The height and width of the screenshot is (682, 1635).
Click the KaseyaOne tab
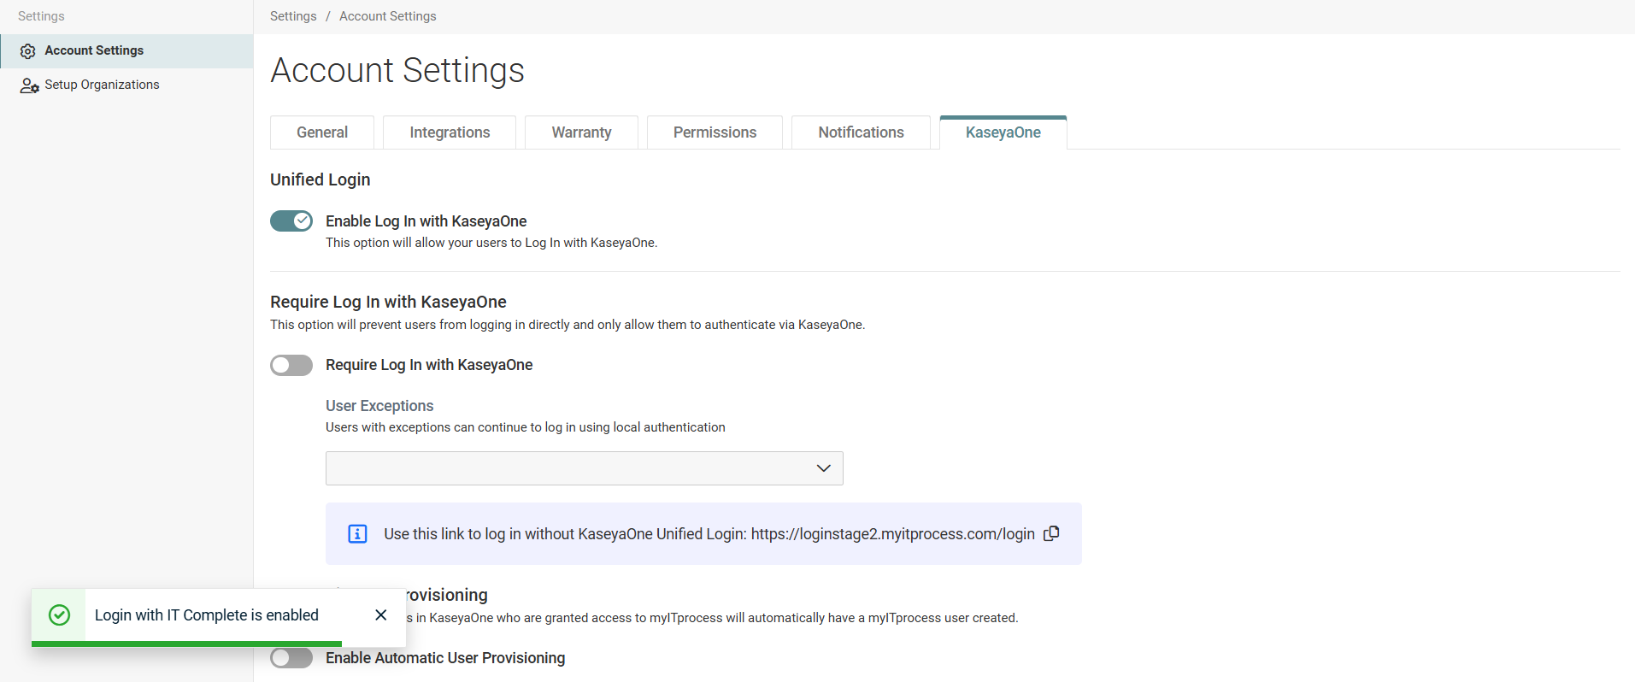(1003, 132)
